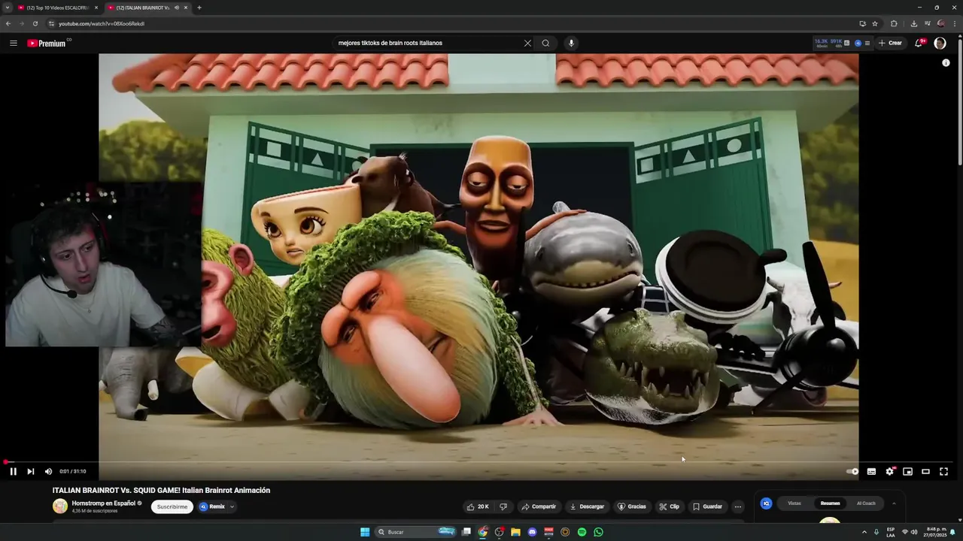Toggle autoplay switch in player
Screen dimensions: 963x541
pyautogui.click(x=852, y=471)
